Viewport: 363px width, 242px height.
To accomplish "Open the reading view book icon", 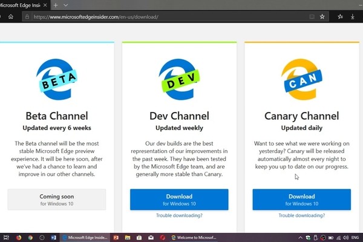I will [312, 17].
